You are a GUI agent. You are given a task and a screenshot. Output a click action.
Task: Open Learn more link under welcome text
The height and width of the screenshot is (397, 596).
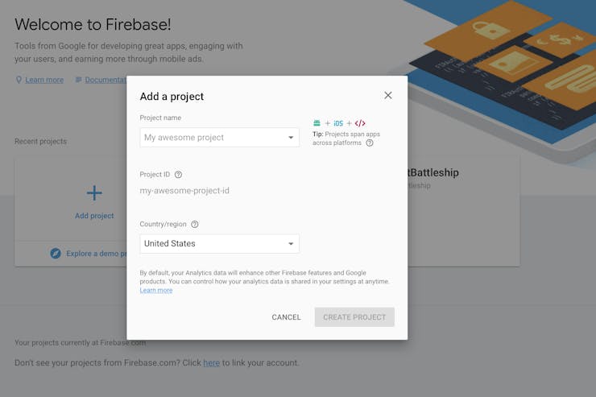pyautogui.click(x=44, y=80)
